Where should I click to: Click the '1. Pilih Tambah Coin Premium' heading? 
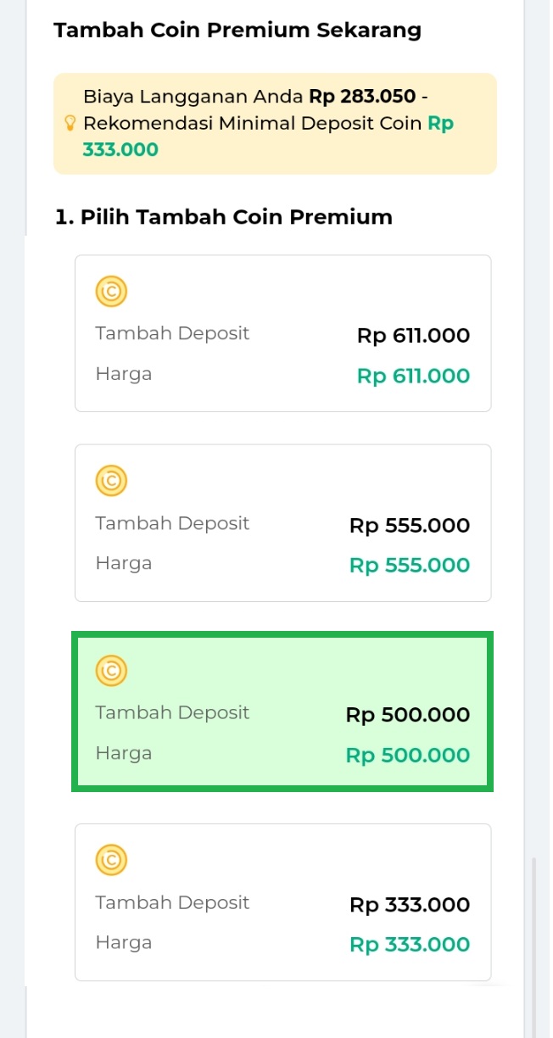224,217
